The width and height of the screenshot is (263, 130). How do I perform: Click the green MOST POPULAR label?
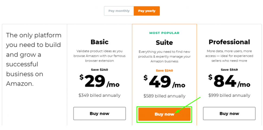164,33
